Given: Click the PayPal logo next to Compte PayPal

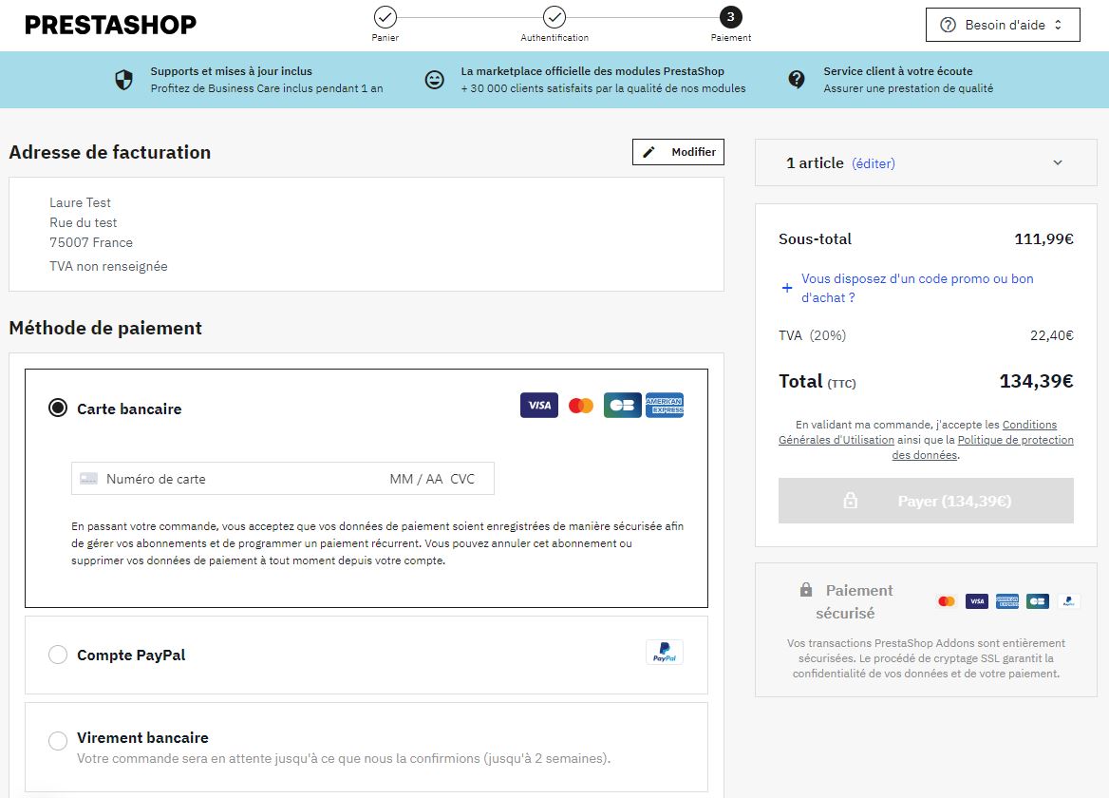Looking at the screenshot, I should tap(664, 653).
